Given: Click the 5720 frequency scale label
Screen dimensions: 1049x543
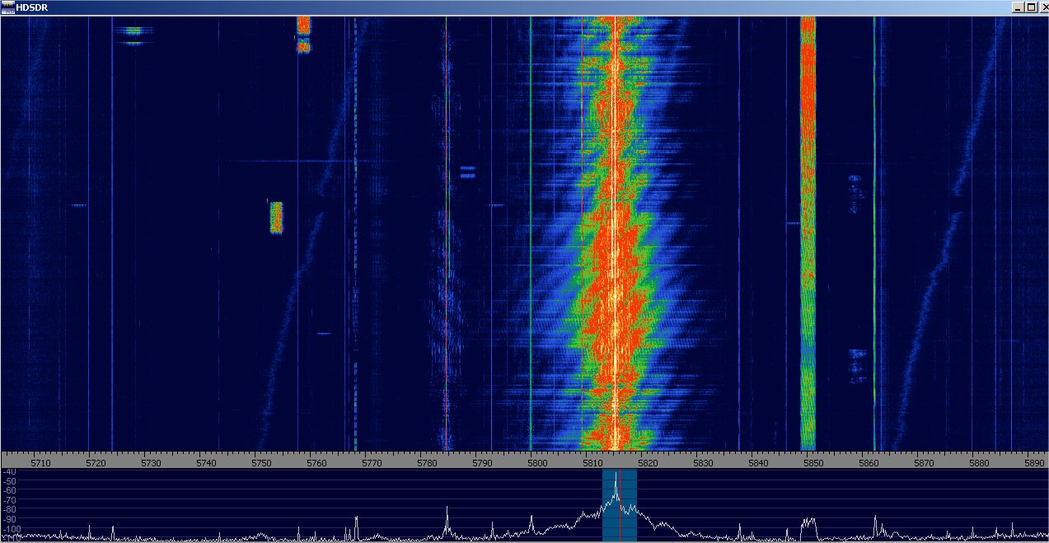Looking at the screenshot, I should pyautogui.click(x=96, y=463).
